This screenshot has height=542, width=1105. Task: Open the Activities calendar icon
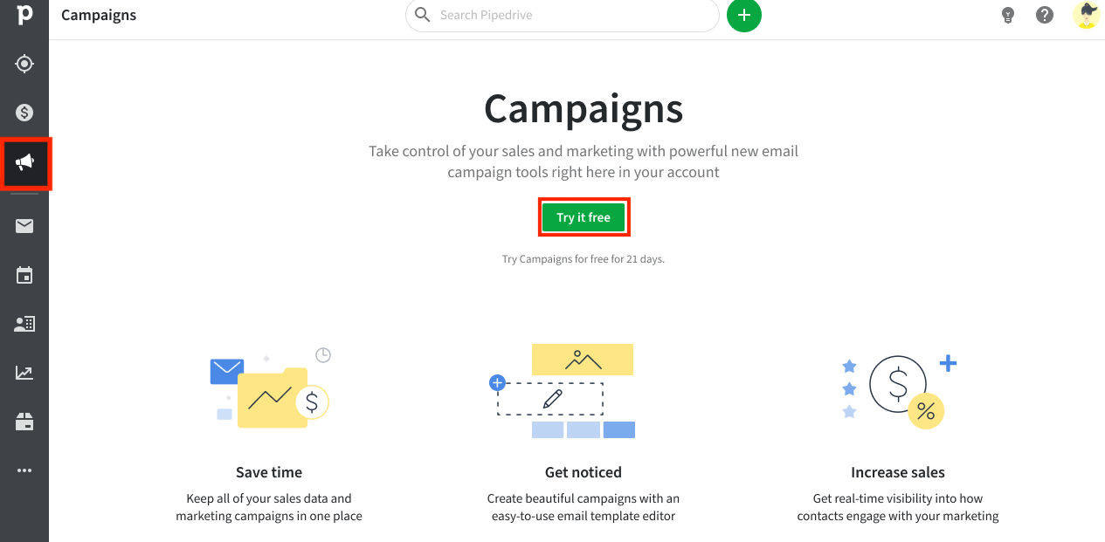point(24,274)
